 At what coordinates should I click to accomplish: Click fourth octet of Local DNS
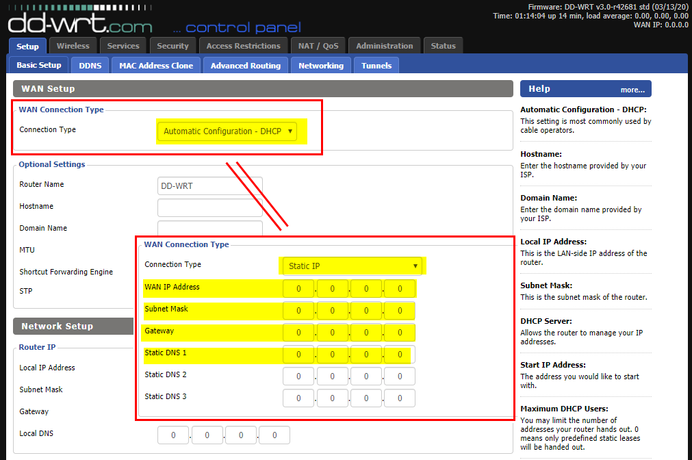tap(274, 435)
